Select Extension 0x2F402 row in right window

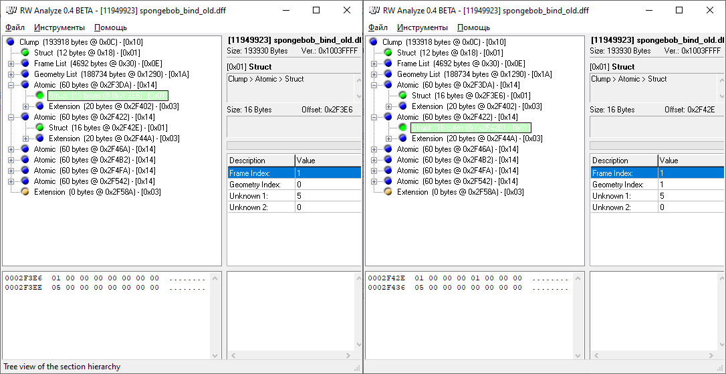(477, 106)
